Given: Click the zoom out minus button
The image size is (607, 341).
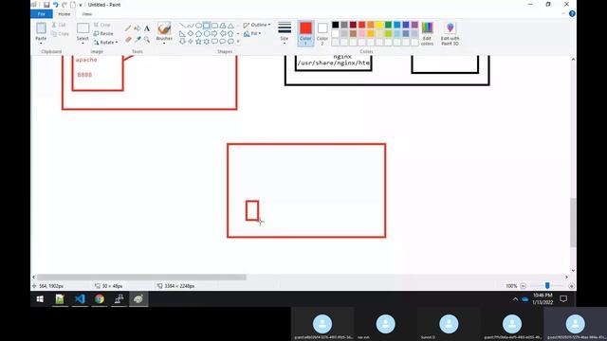Looking at the screenshot, I should click(523, 286).
